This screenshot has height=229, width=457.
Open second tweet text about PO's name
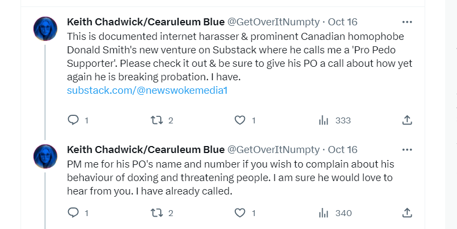pyautogui.click(x=230, y=177)
